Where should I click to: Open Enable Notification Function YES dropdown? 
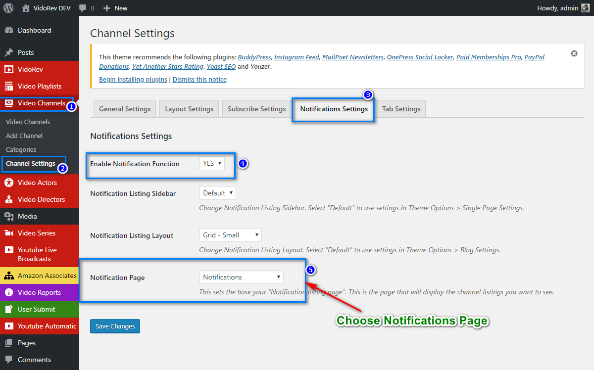click(x=212, y=163)
